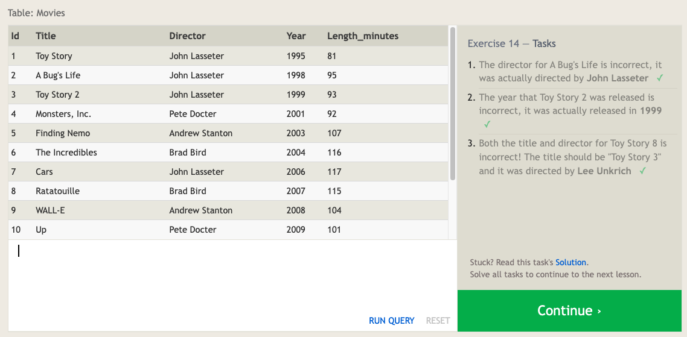Click length value 101
Screen dimensions: 687x337
334,229
